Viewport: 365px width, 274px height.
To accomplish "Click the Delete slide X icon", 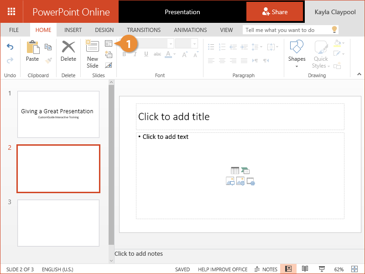I will (x=68, y=53).
